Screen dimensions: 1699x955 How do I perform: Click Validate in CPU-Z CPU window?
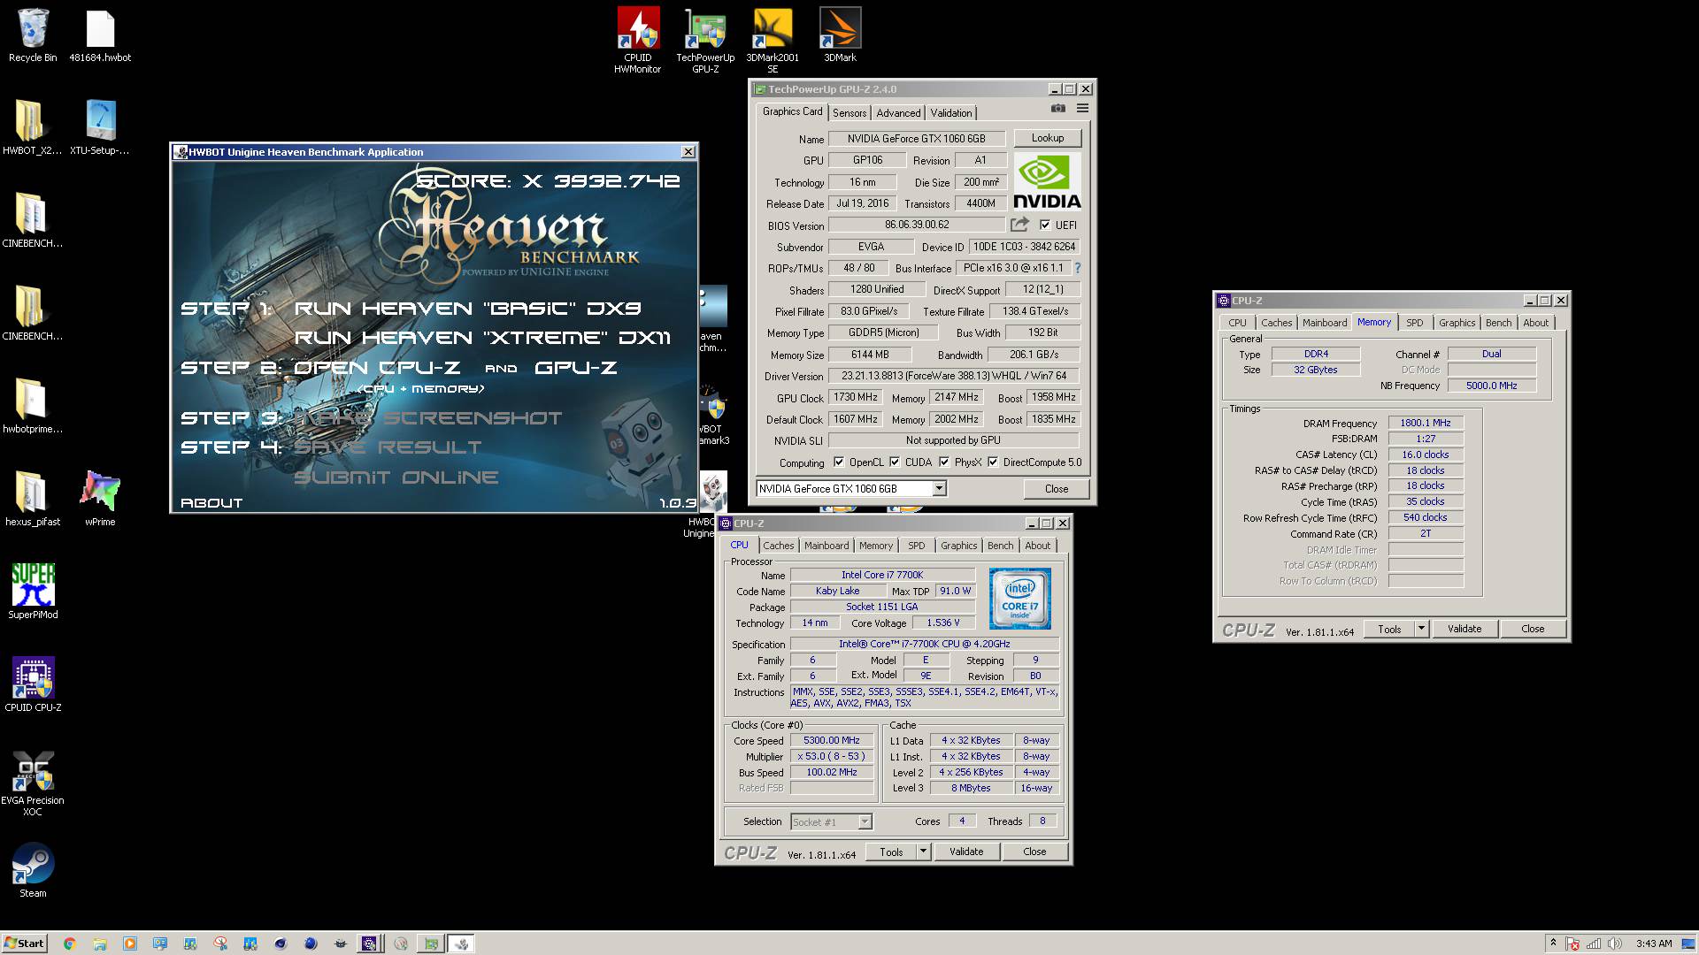(x=966, y=852)
